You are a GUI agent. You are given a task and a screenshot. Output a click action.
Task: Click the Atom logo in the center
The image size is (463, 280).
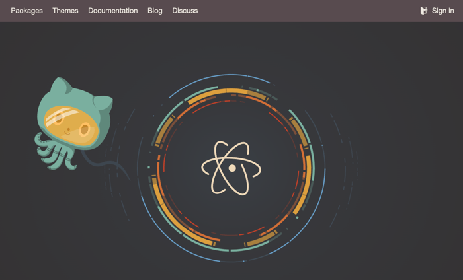pos(232,168)
